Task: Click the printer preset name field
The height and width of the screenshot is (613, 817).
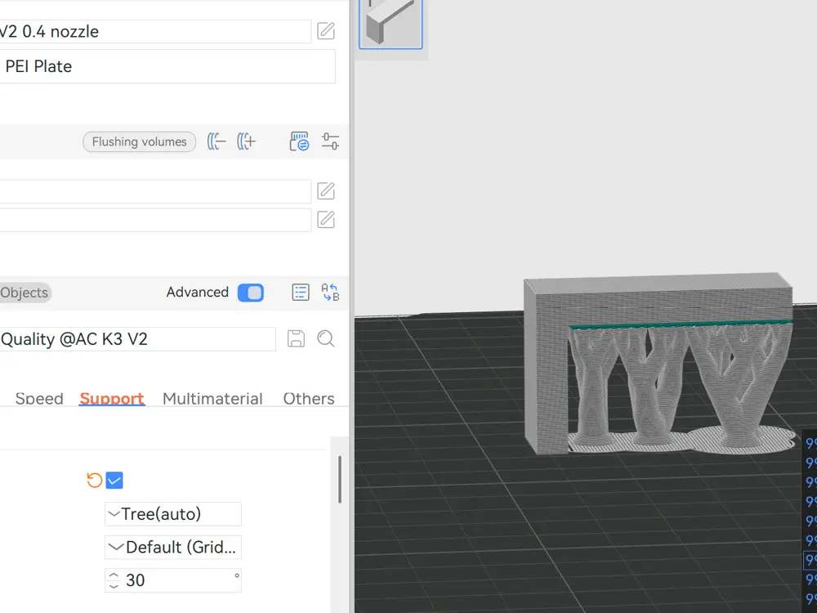Action: [155, 31]
